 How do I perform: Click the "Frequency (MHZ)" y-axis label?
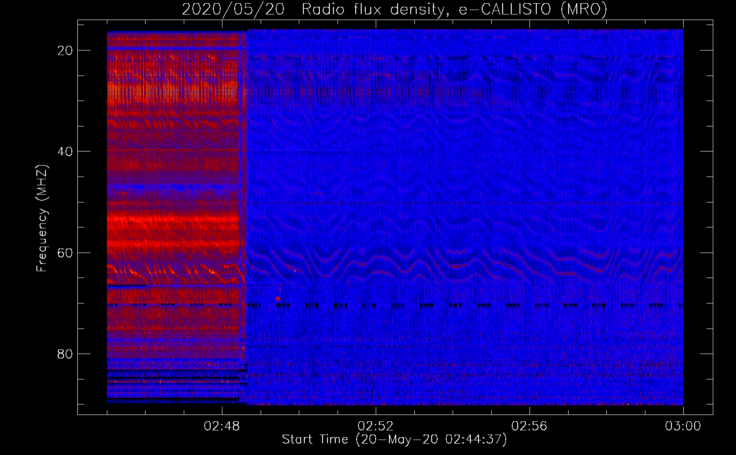42,218
